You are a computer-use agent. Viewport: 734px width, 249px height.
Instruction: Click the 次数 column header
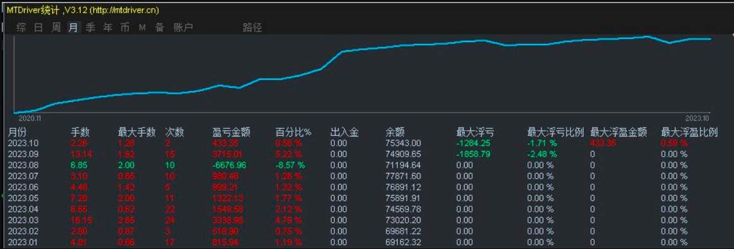tap(174, 132)
